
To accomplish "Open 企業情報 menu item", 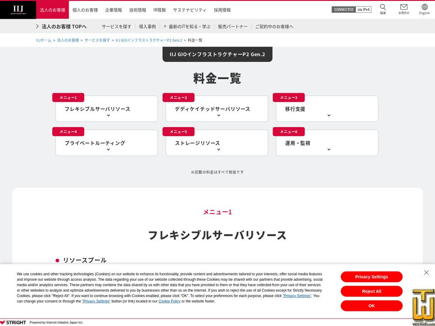I will tap(113, 10).
